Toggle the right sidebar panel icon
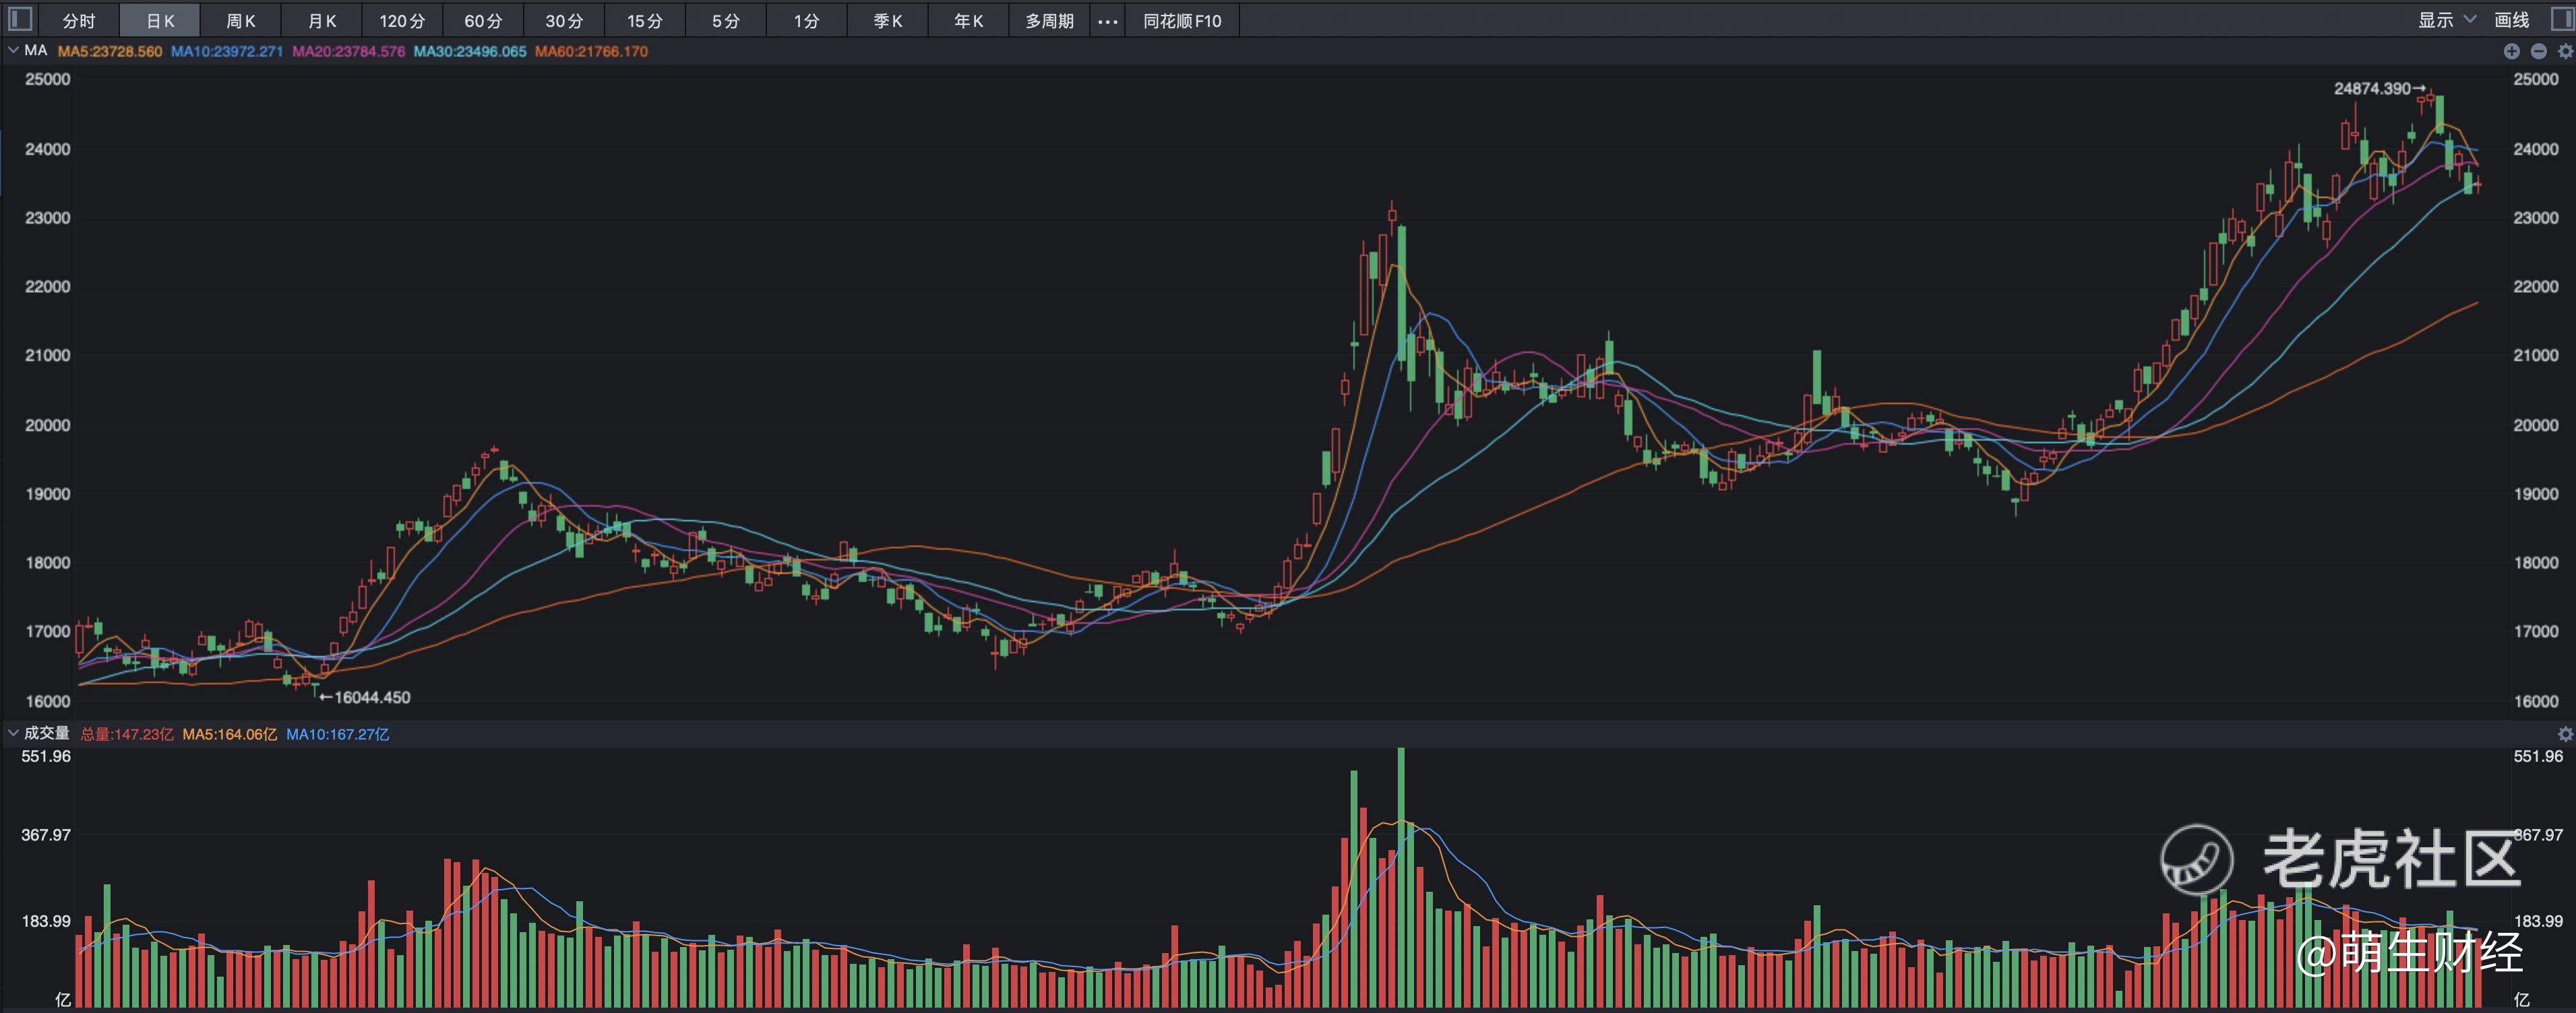 tap(2563, 19)
